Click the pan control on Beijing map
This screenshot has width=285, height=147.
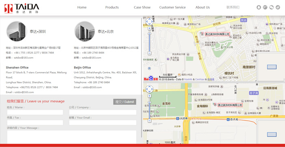click(x=149, y=89)
